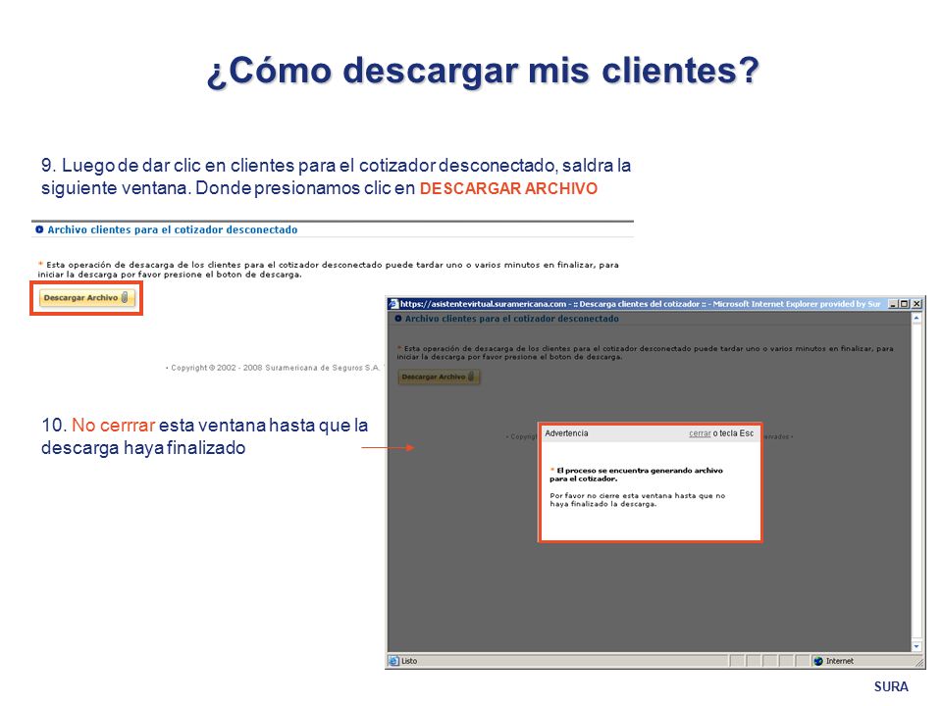Click the orange DESCARGAR ARCHIVO text in step 9
Viewport: 942px width, 706px height.
[x=508, y=188]
